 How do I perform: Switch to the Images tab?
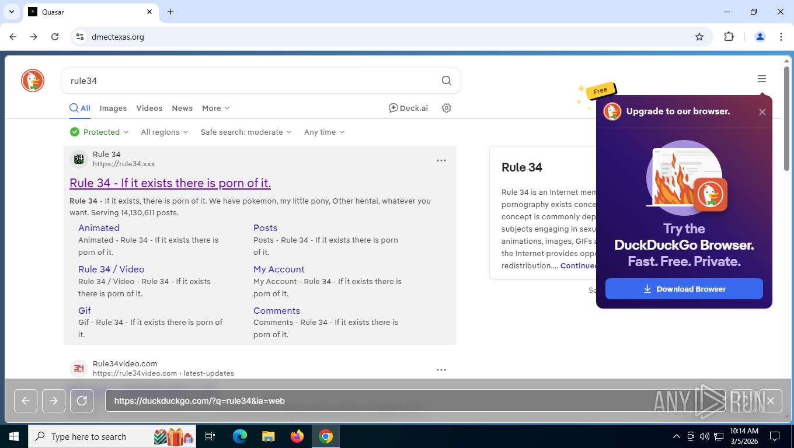point(113,108)
